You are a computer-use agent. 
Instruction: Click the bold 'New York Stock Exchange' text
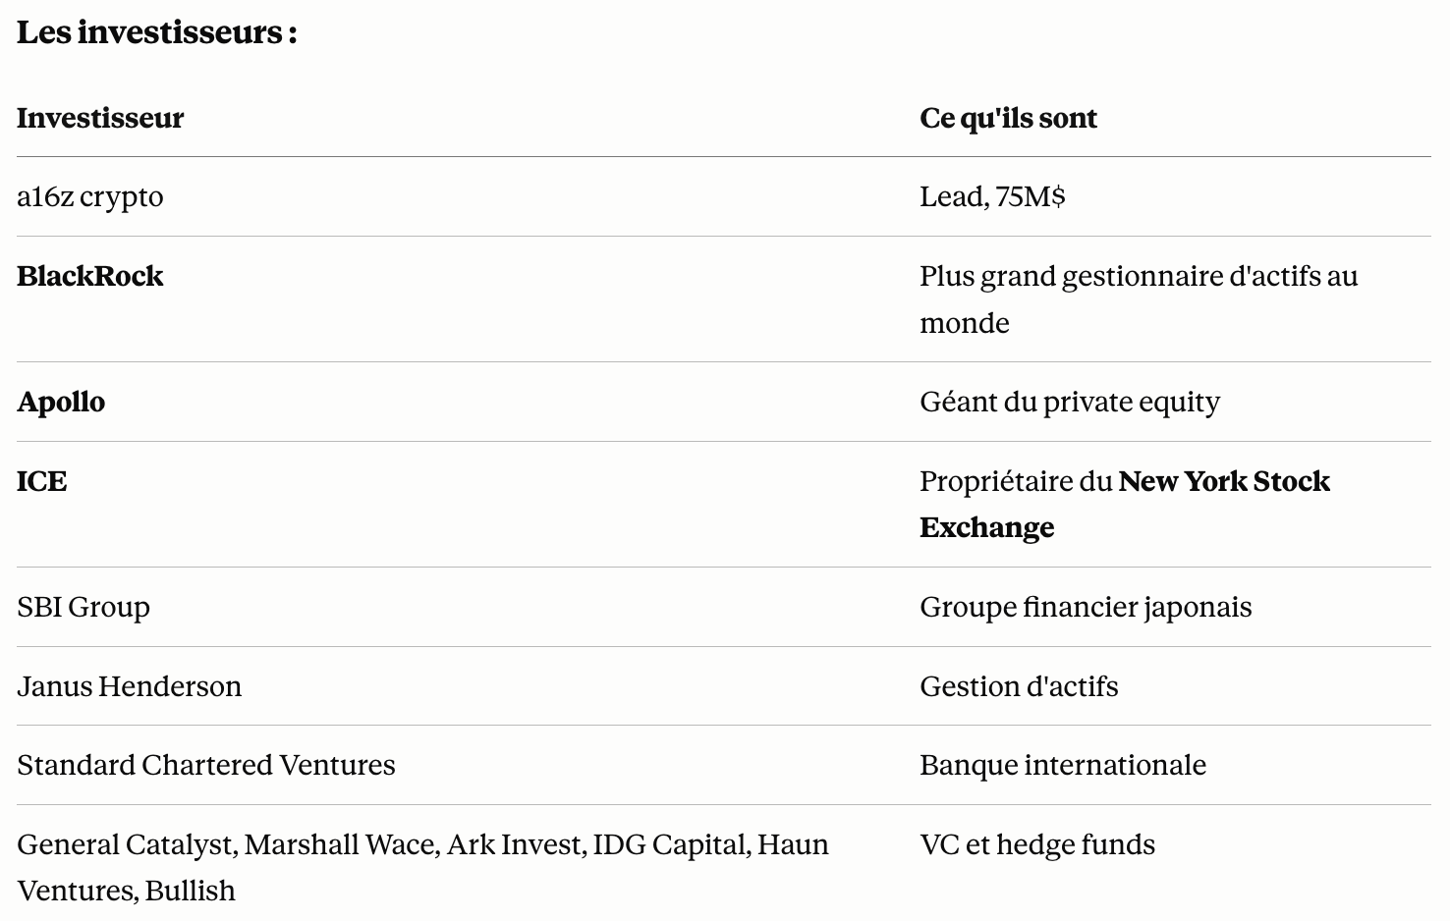1125,504
